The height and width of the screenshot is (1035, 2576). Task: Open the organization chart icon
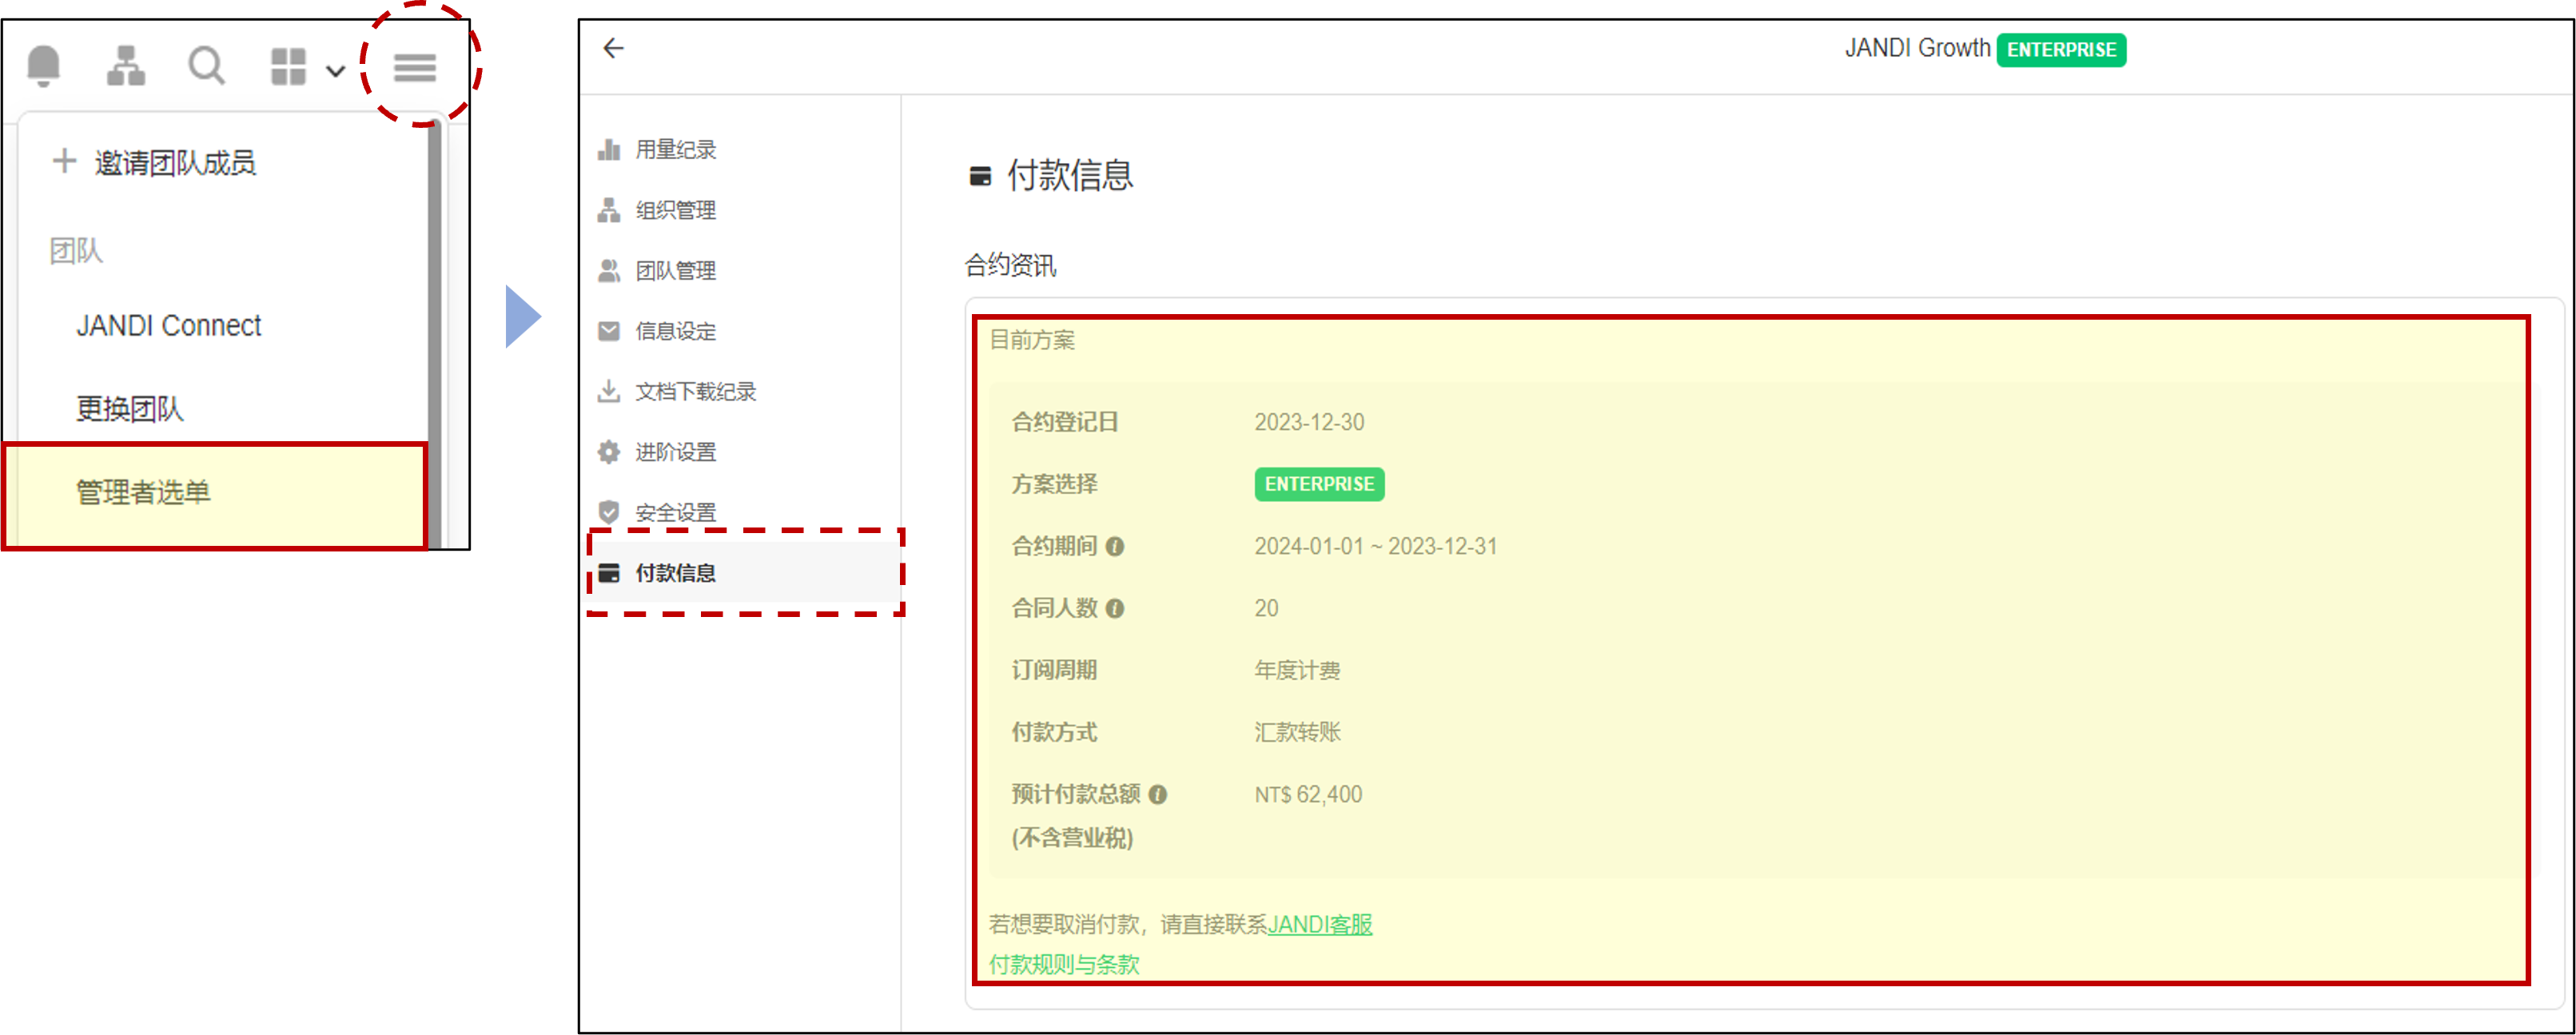tap(126, 66)
